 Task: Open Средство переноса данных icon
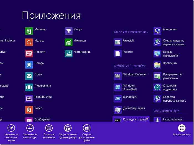click(x=157, y=99)
